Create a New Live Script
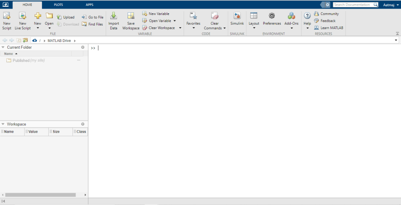 click(x=22, y=21)
